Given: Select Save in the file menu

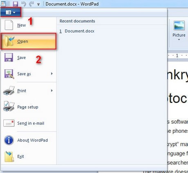Looking at the screenshot, I should coord(29,57).
